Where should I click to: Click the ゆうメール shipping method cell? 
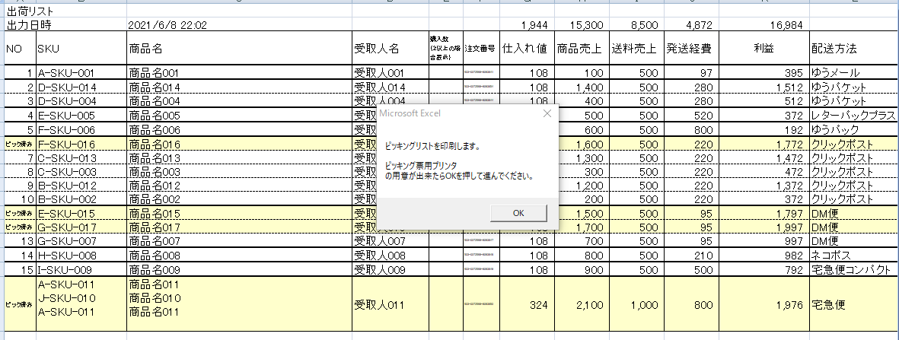853,73
